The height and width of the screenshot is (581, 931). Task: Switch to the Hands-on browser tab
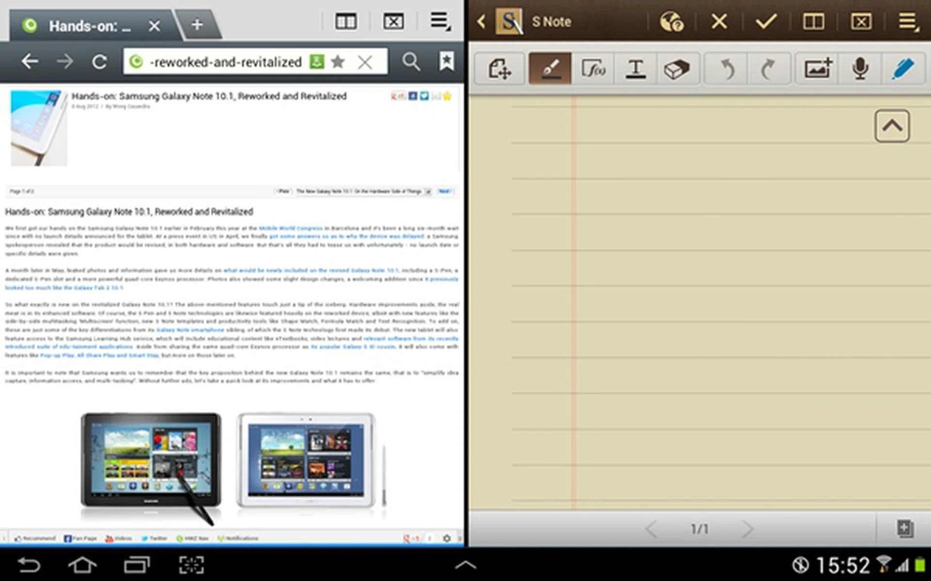point(90,26)
